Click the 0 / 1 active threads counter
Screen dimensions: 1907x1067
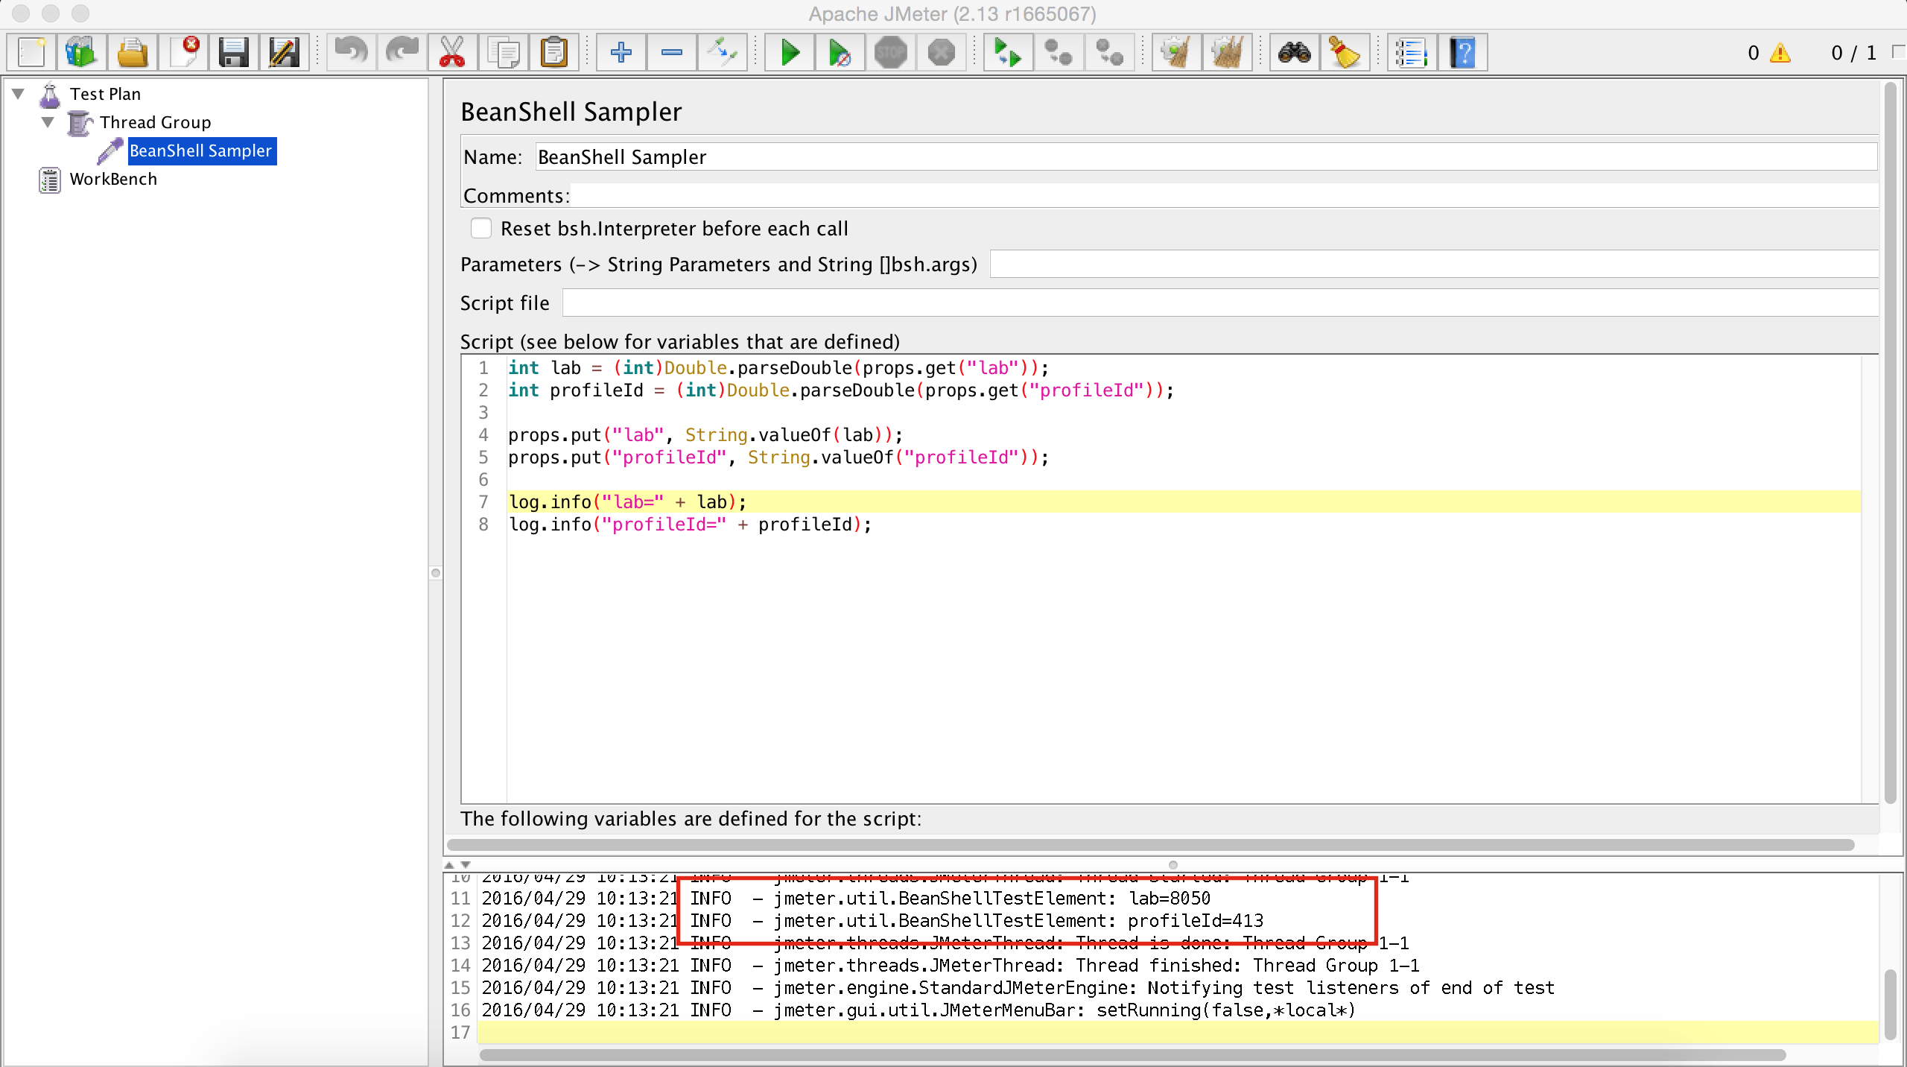(x=1853, y=53)
